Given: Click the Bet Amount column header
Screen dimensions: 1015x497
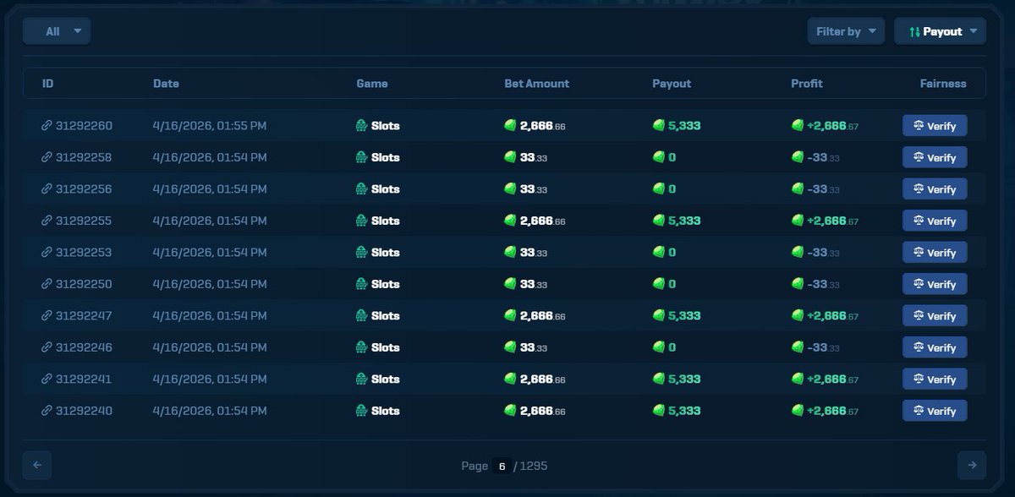Looking at the screenshot, I should (537, 84).
